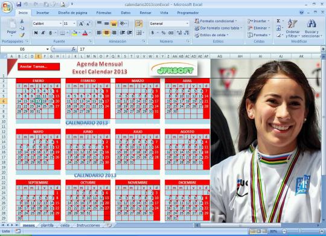Click the decrease indent icon
Viewport: 326px width, 236px height.
(123, 33)
